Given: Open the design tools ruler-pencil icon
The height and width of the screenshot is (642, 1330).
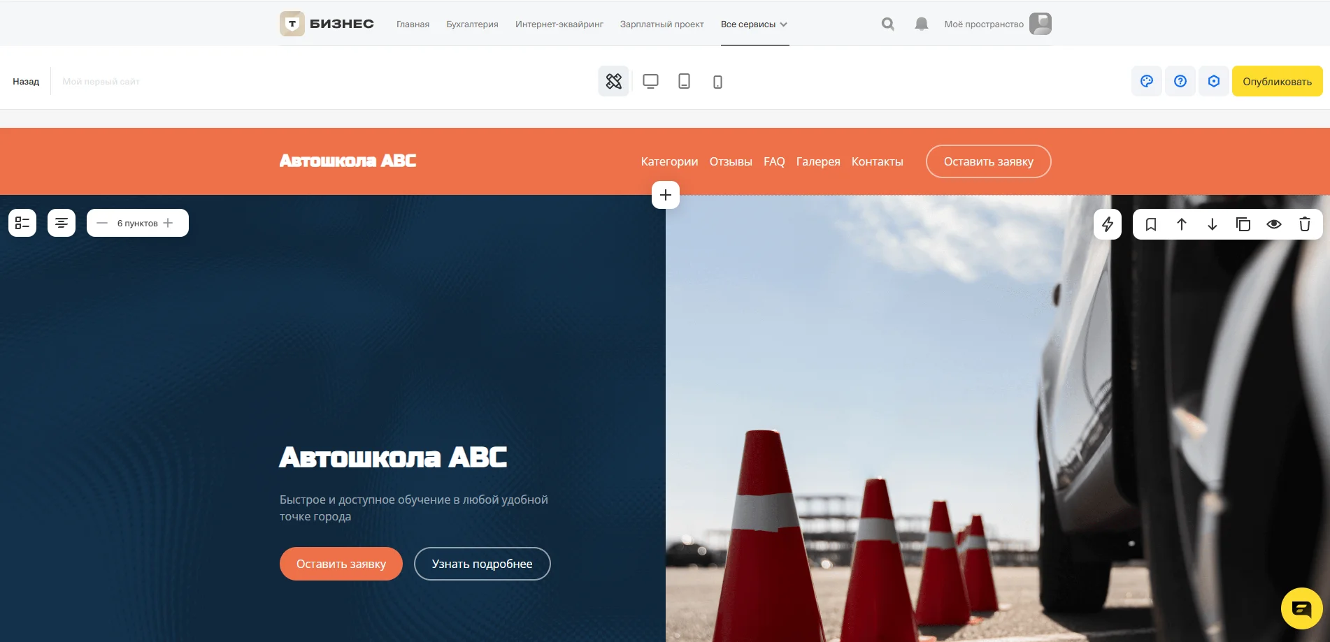Looking at the screenshot, I should [614, 82].
